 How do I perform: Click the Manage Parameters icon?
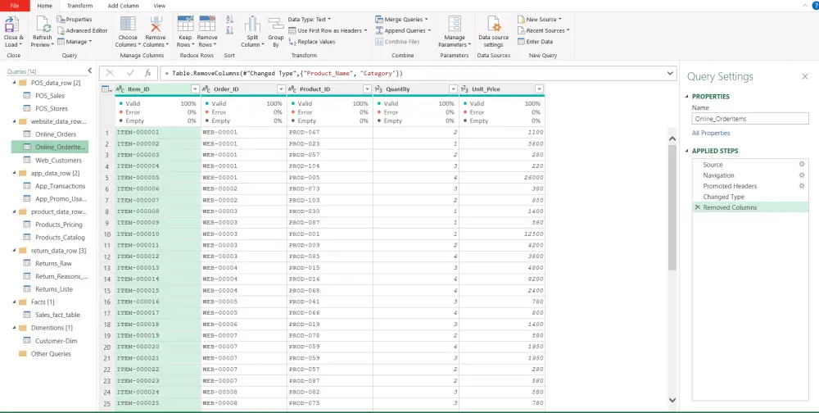(x=455, y=25)
